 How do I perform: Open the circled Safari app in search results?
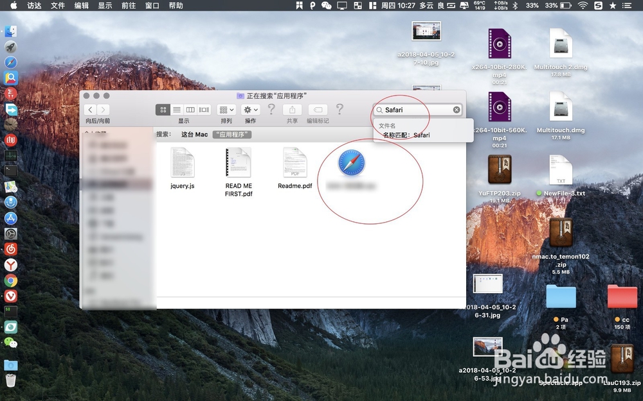coord(352,162)
